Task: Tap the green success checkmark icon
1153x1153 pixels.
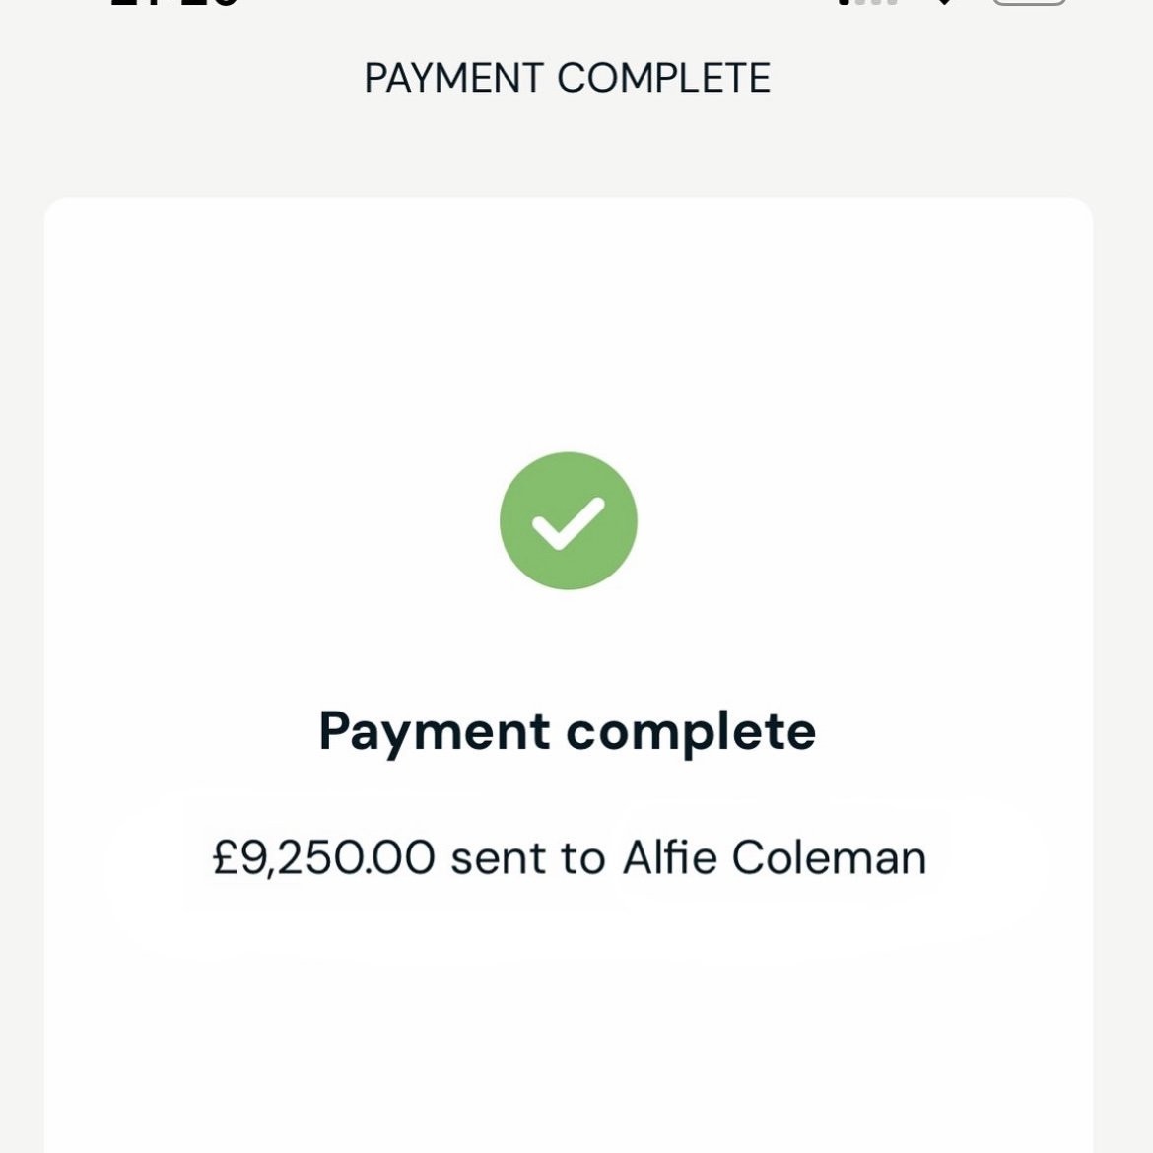Action: [568, 521]
